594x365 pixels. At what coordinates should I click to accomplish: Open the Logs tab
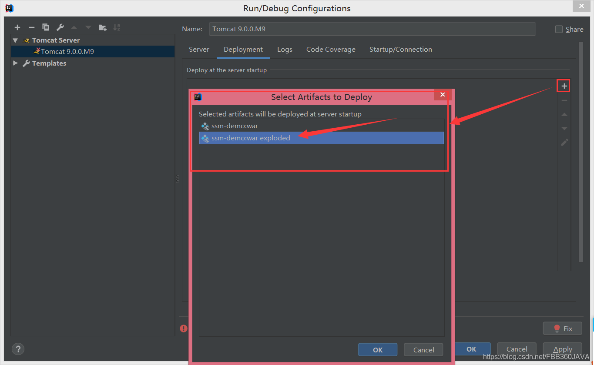tap(285, 50)
